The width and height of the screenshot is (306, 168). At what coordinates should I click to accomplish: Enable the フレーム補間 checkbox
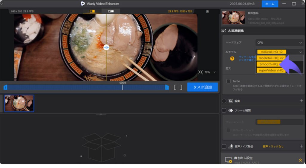(x=224, y=111)
